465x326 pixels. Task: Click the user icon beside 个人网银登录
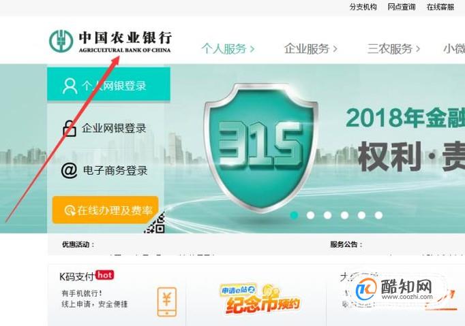(70, 86)
